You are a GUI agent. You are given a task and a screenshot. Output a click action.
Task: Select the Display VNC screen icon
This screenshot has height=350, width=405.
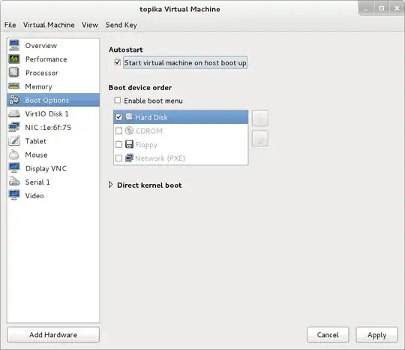14,168
